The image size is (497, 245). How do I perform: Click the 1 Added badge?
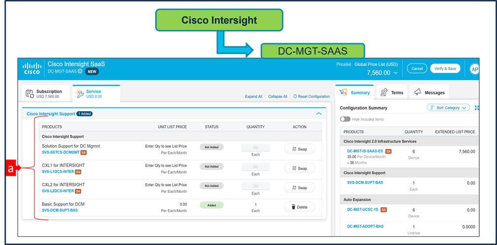point(85,114)
